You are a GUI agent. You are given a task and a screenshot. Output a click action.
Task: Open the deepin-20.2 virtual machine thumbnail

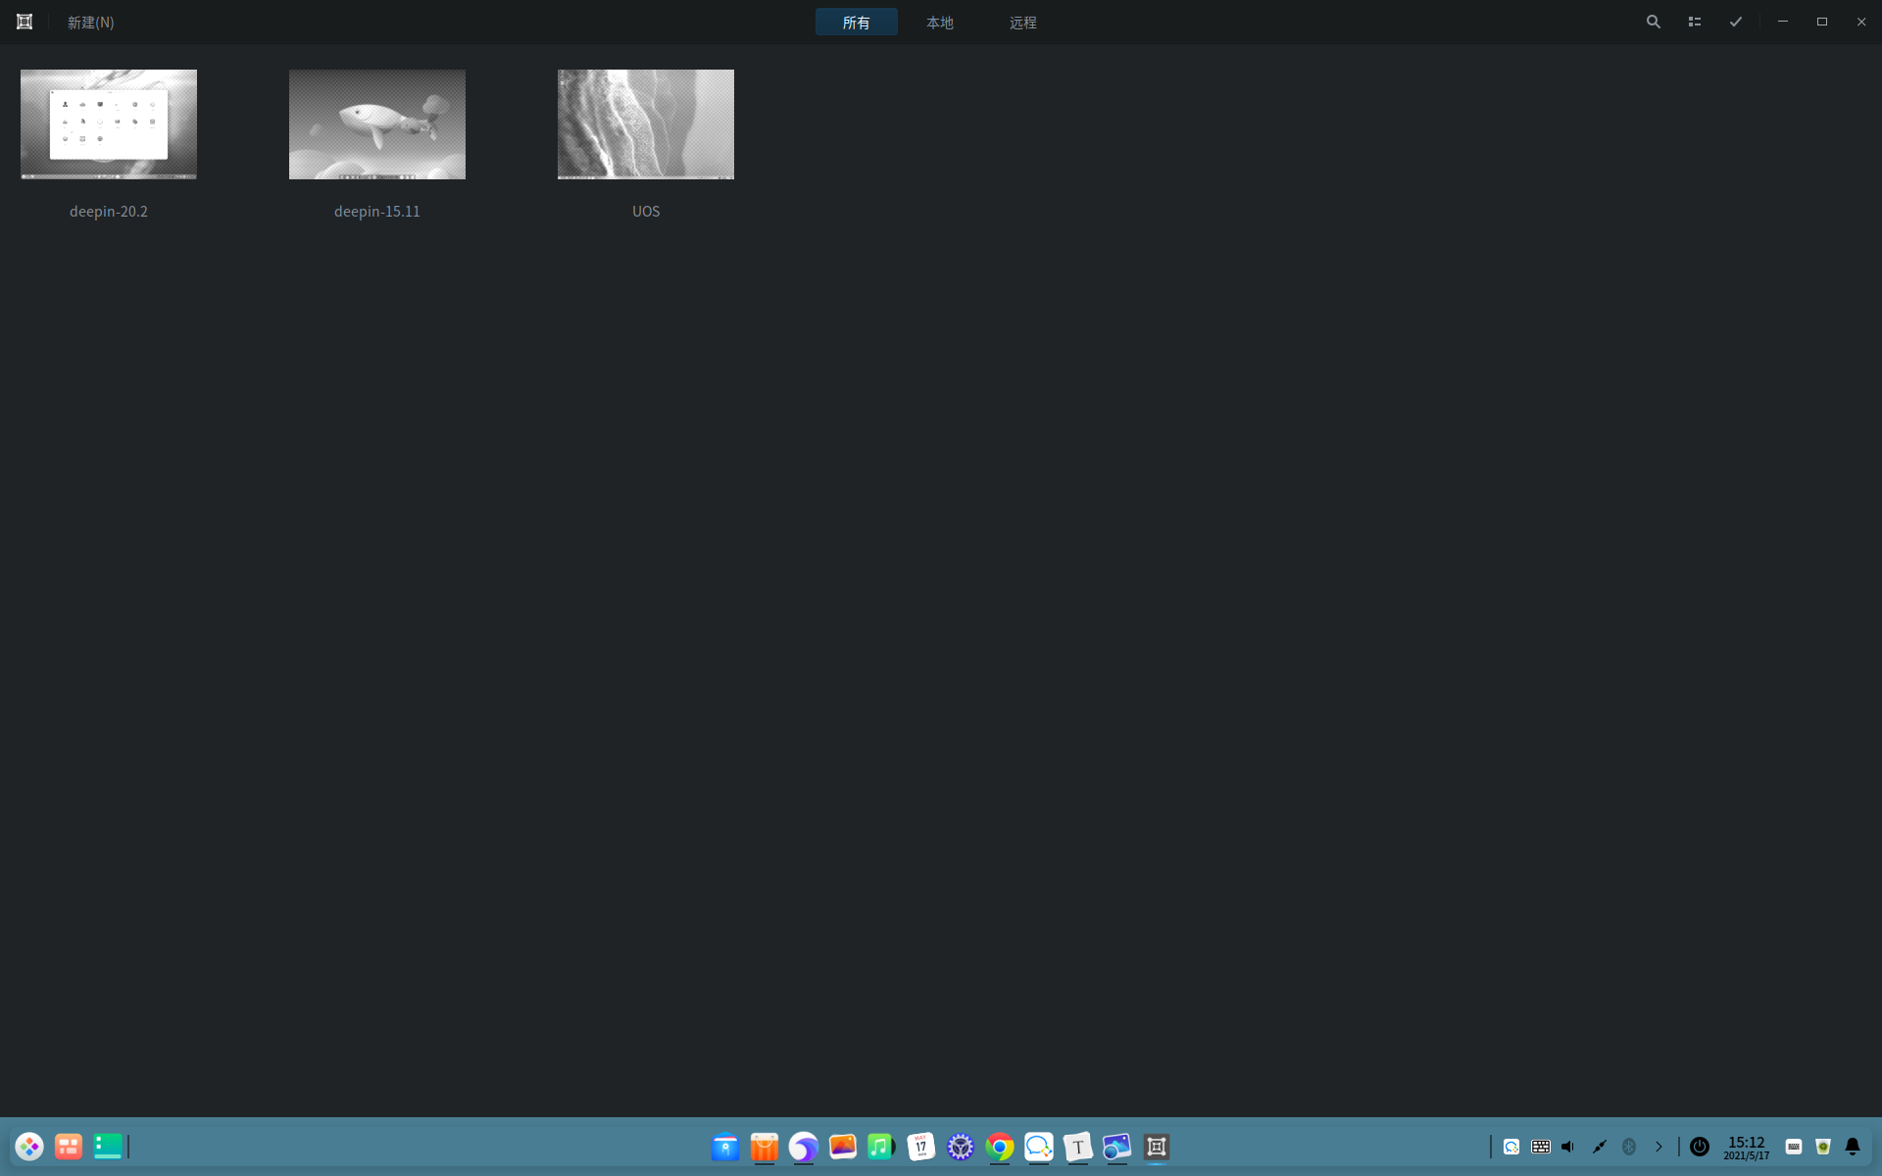click(109, 124)
